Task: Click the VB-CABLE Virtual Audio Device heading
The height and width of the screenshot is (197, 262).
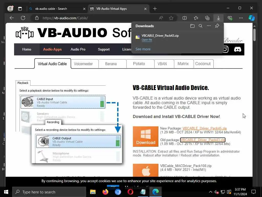Action: (171, 88)
